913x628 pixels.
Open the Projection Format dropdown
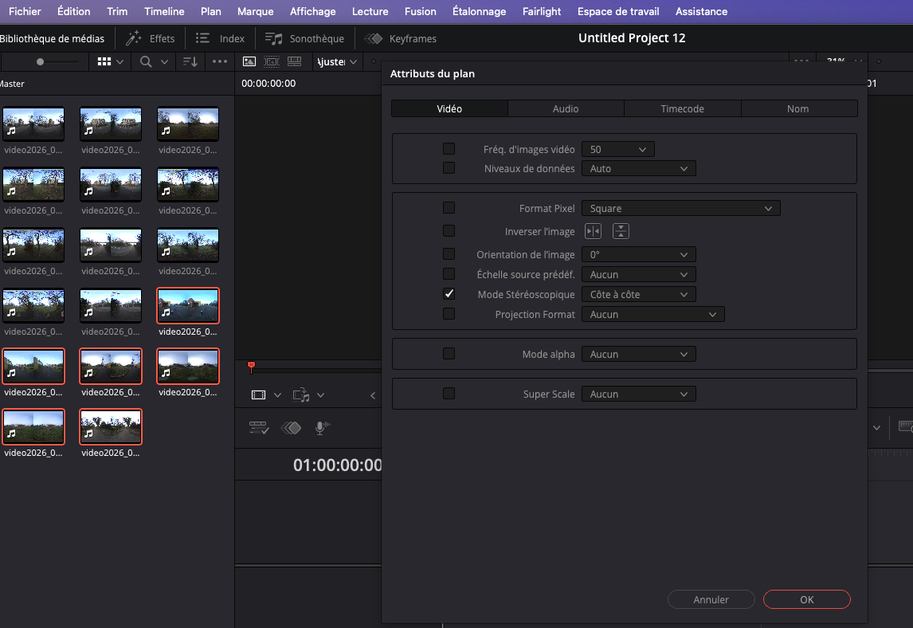click(652, 314)
